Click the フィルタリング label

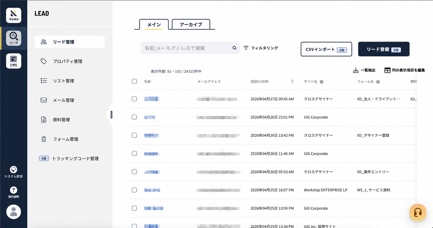click(264, 48)
